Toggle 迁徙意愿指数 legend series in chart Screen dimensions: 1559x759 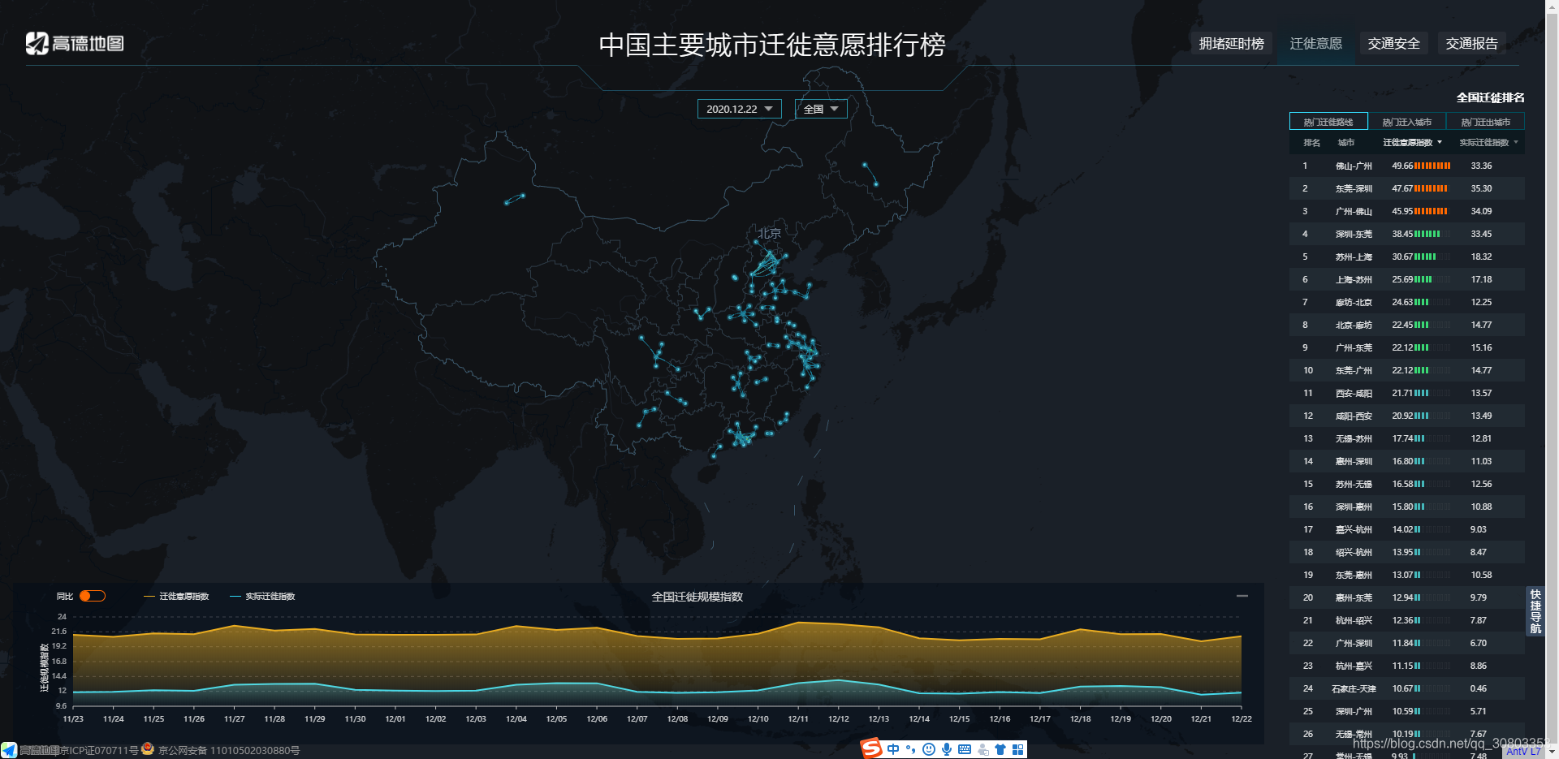point(176,596)
